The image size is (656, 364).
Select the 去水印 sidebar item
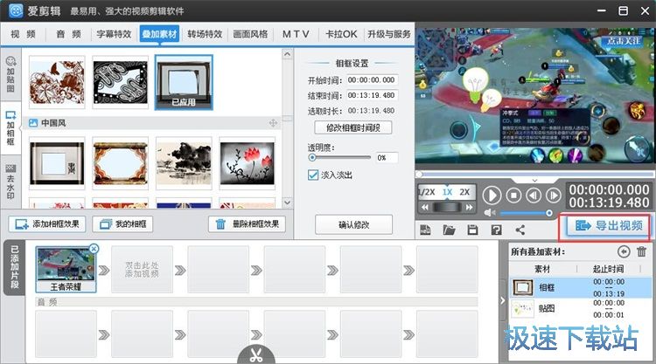(x=10, y=182)
